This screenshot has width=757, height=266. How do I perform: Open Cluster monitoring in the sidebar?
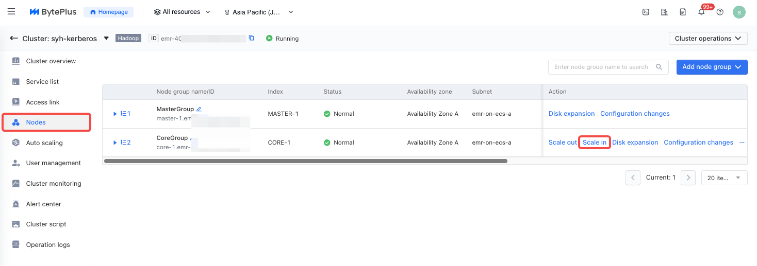(x=54, y=184)
